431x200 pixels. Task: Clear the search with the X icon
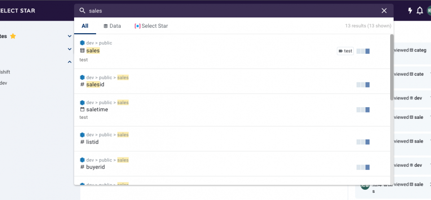(384, 11)
